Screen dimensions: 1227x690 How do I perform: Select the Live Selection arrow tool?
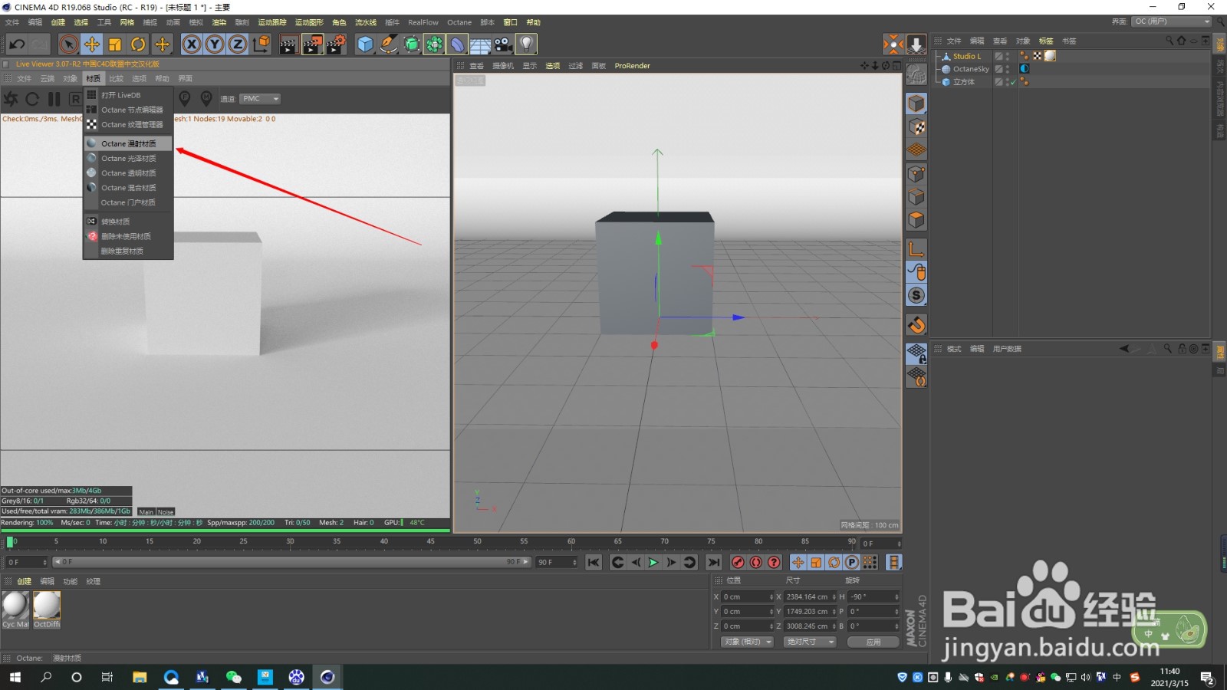[x=69, y=44]
